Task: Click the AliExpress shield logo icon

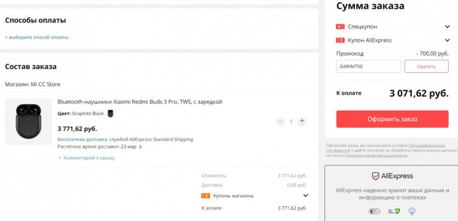Action: pos(375,176)
